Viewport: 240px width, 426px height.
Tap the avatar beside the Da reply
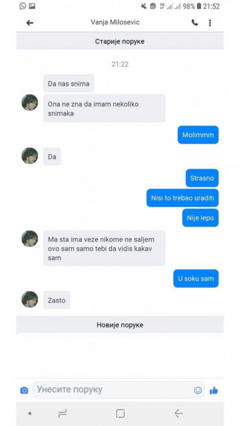pyautogui.click(x=30, y=156)
